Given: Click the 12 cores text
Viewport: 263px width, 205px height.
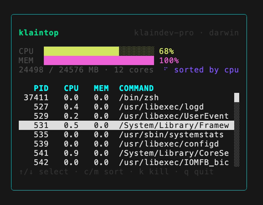Looking at the screenshot, I should 134,70.
